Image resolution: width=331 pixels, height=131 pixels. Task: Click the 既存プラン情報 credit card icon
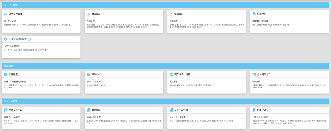click(x=171, y=75)
